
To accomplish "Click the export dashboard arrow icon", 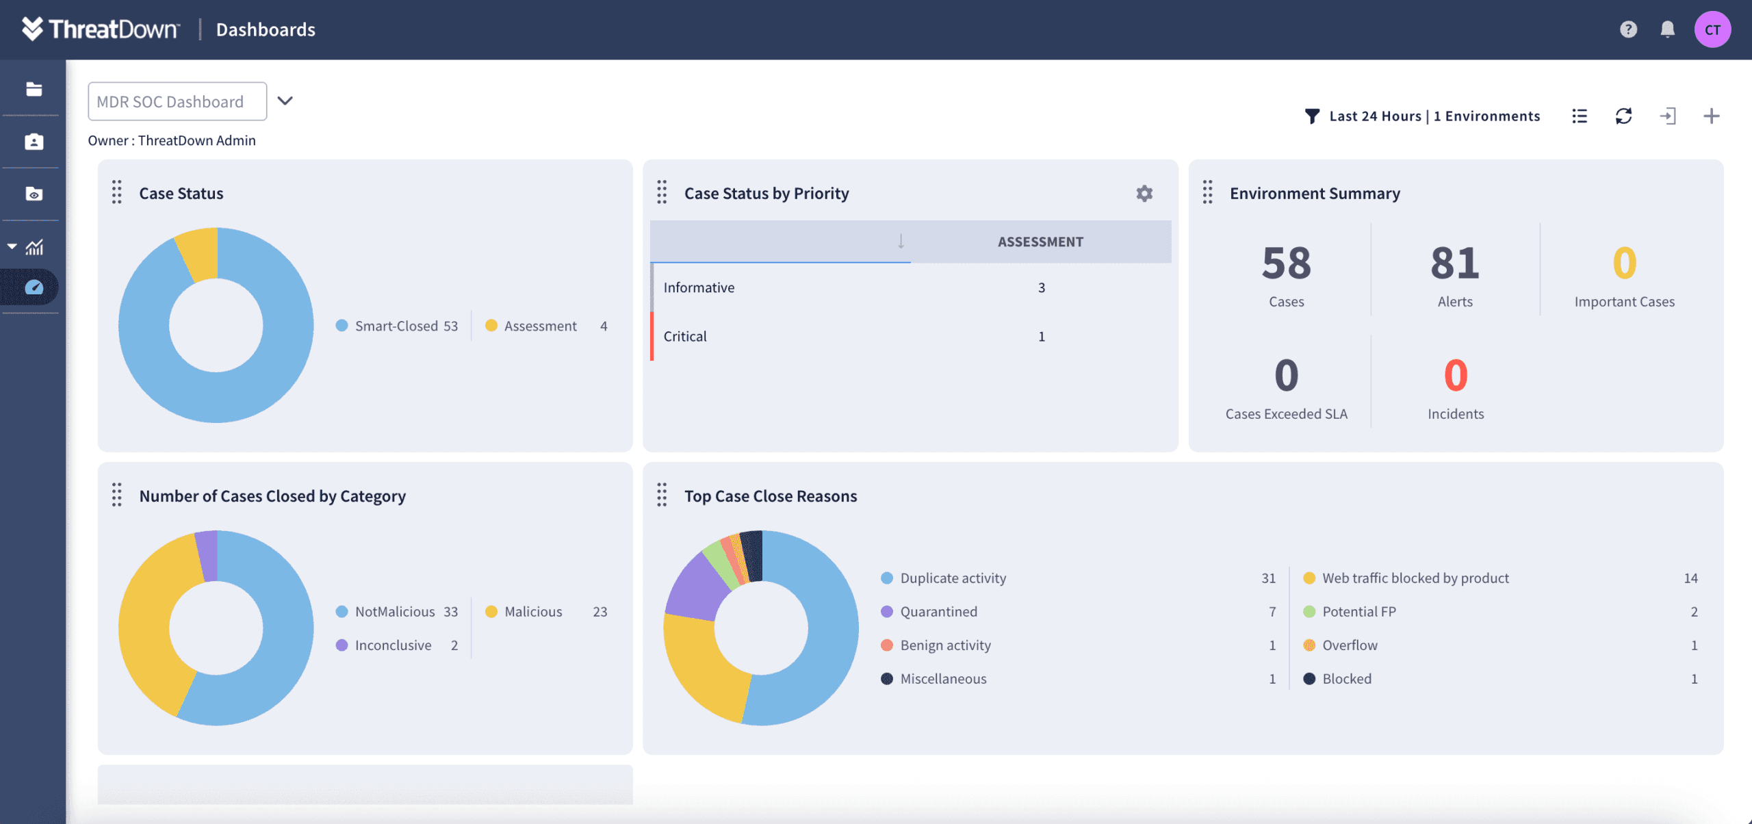I will tap(1668, 116).
